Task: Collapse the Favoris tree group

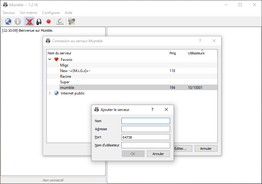Action: [50, 59]
